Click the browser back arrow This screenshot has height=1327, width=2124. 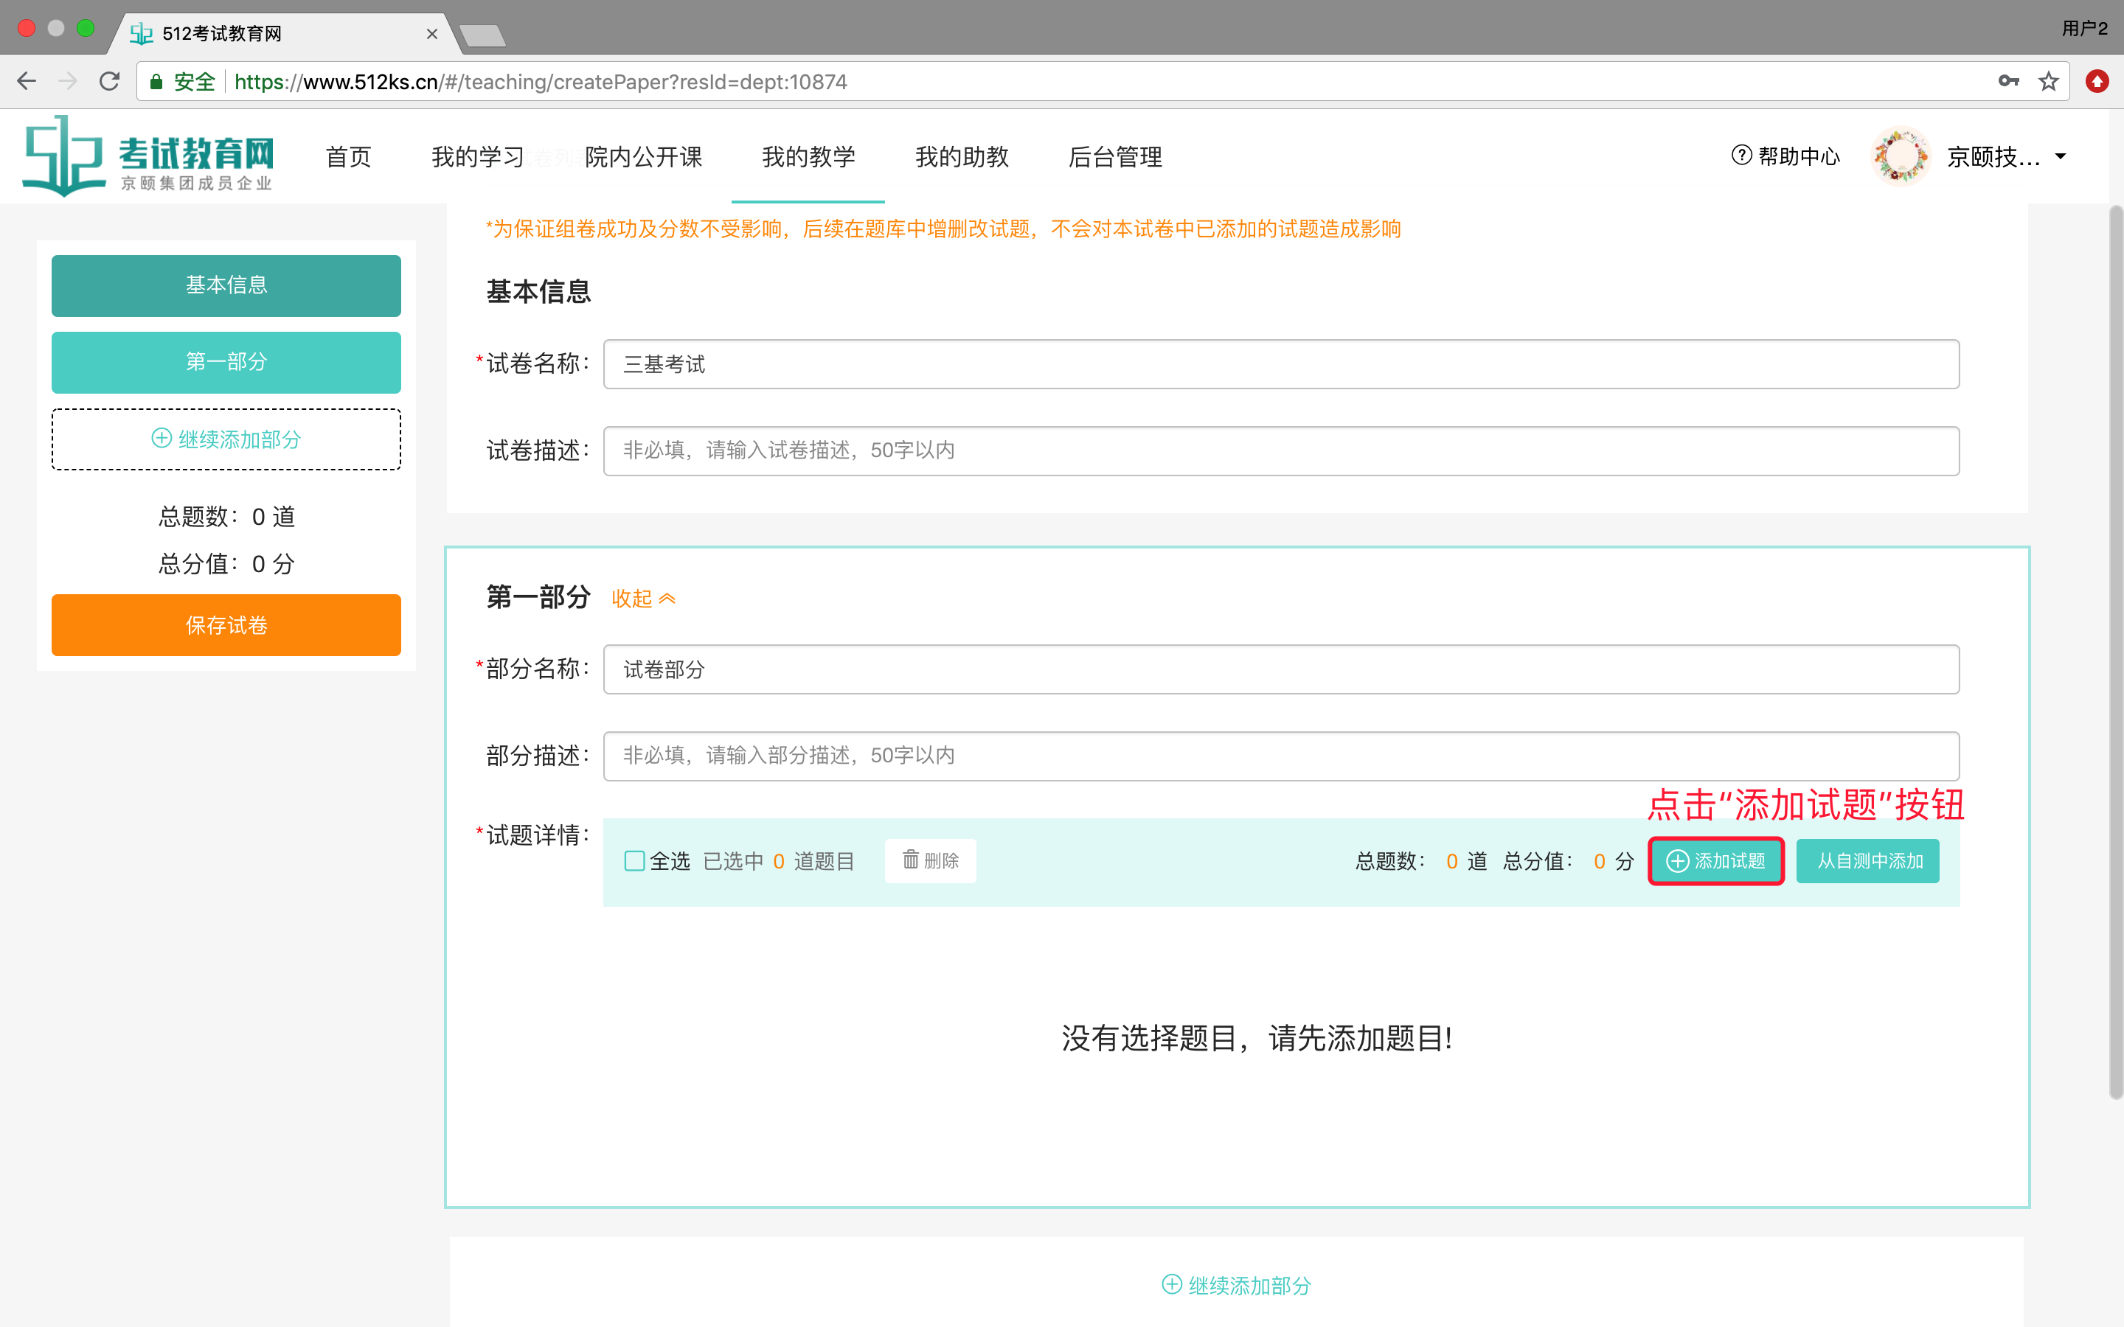coord(27,82)
